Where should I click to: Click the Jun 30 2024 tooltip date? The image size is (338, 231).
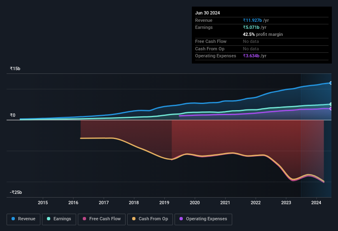tap(207, 13)
